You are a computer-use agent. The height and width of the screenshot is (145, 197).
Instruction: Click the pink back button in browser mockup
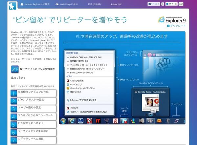pos(150,55)
